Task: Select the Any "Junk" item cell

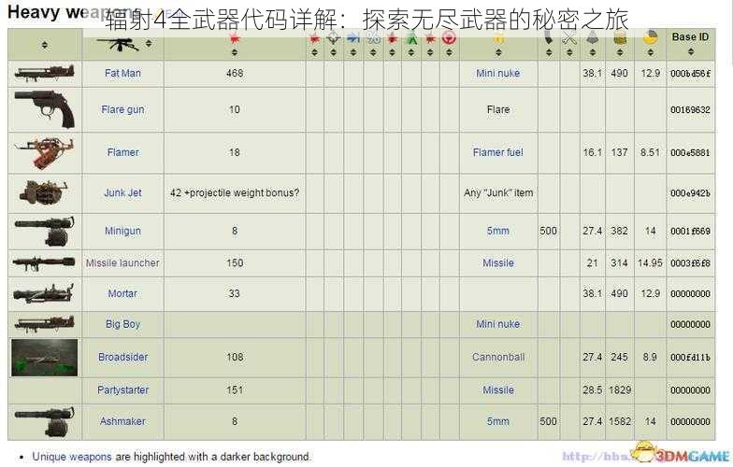Action: pyautogui.click(x=498, y=192)
